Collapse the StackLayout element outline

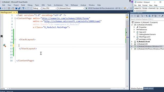pos(15,40)
